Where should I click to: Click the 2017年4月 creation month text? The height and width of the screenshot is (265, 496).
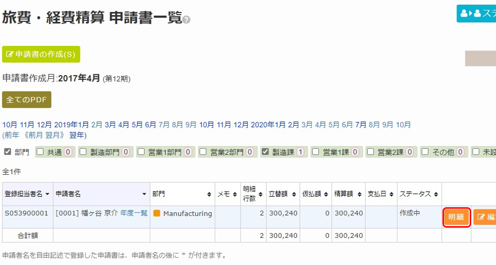click(79, 78)
